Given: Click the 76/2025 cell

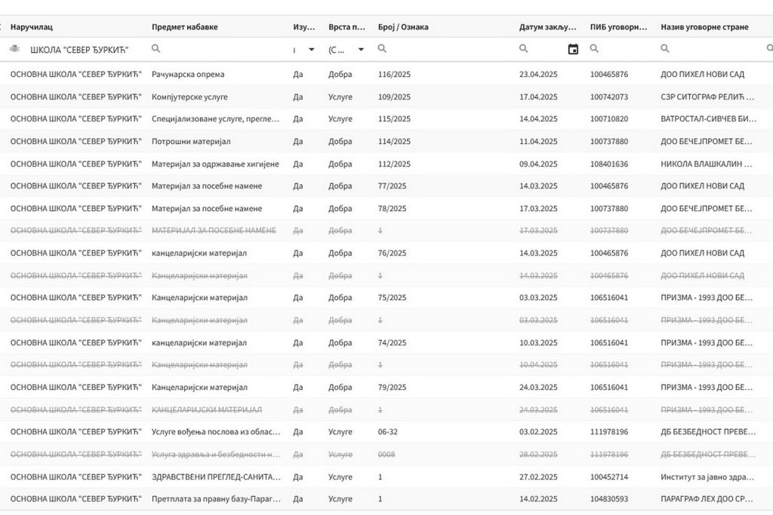Looking at the screenshot, I should click(393, 253).
